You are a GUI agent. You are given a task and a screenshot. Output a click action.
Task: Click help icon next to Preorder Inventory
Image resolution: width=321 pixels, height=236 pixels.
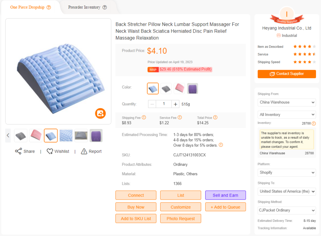[x=105, y=8]
